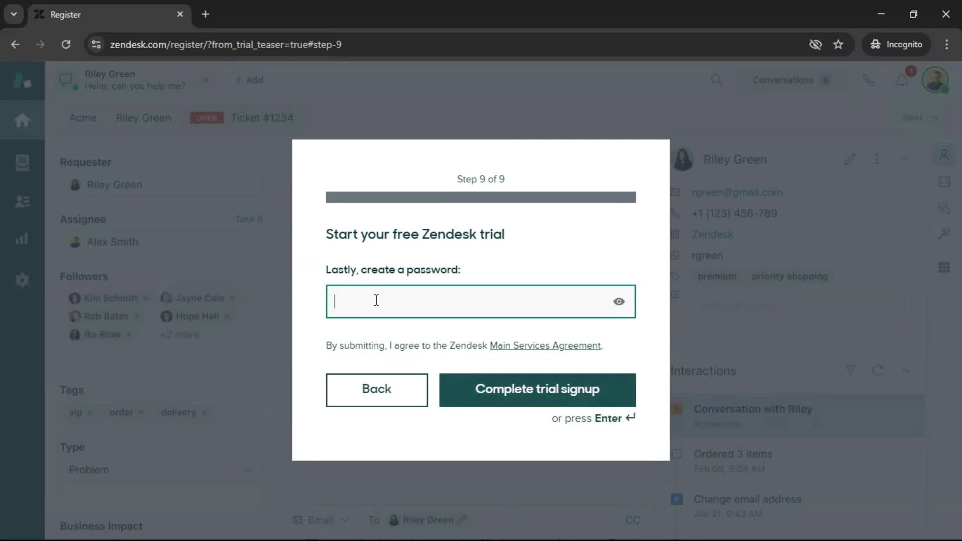The width and height of the screenshot is (962, 541).
Task: Open the Type dropdown showing Problem
Action: click(159, 470)
